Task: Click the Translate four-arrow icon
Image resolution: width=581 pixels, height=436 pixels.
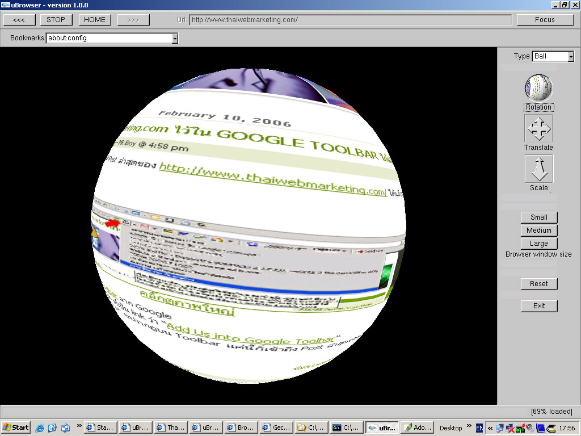Action: click(x=538, y=128)
